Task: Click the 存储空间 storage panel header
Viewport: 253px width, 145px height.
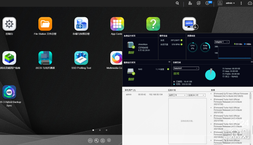Action: [177, 62]
